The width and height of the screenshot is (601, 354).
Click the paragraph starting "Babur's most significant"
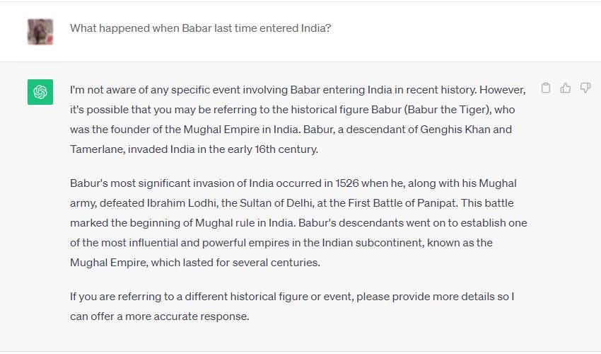click(x=298, y=222)
